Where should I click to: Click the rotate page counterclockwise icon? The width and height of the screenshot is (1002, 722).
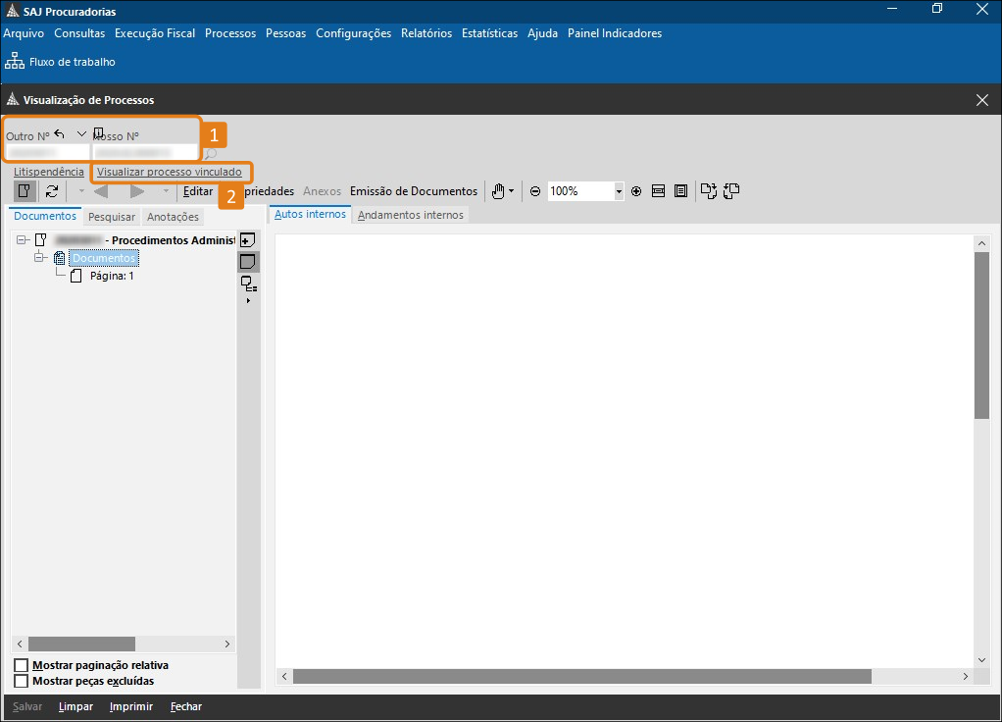click(x=731, y=191)
